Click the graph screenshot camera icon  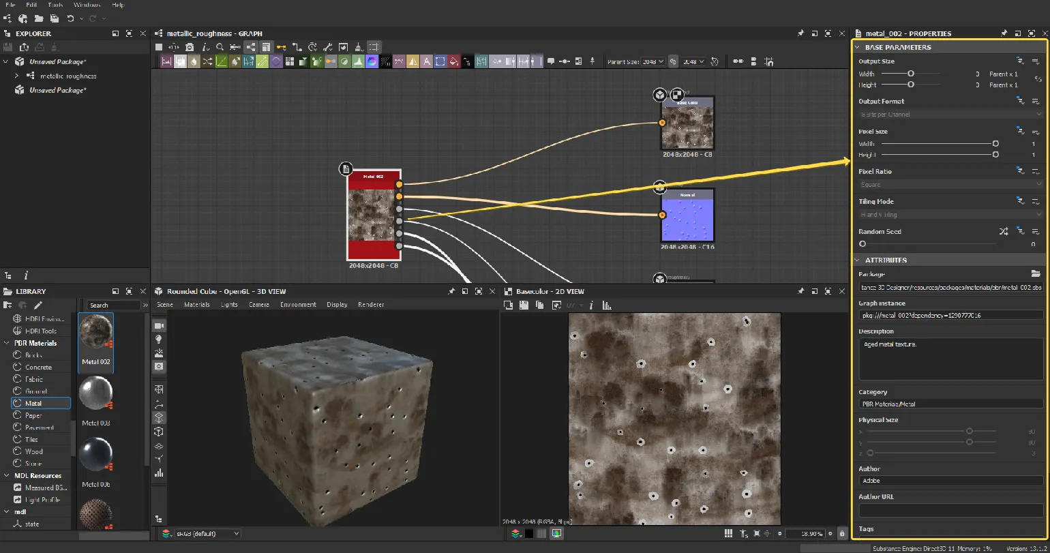click(x=190, y=47)
